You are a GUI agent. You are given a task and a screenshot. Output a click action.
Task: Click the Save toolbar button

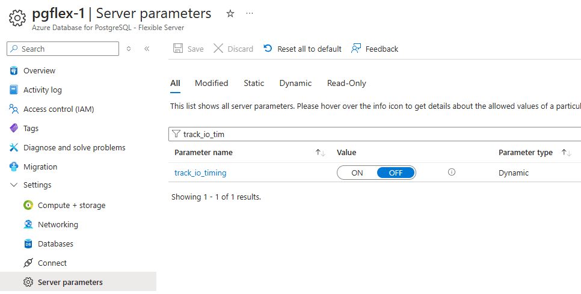coord(188,49)
